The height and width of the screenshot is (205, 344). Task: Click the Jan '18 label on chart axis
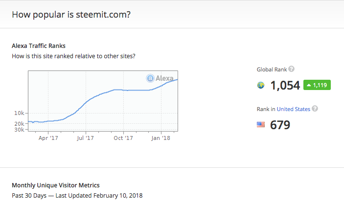click(161, 138)
